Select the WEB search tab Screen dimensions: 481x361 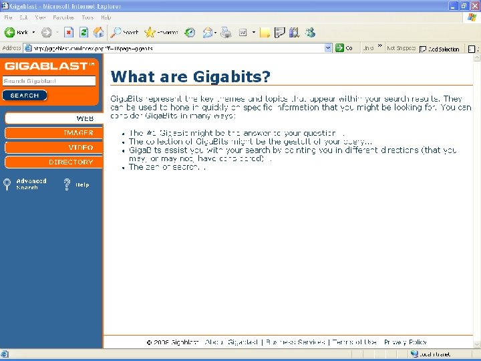54,118
